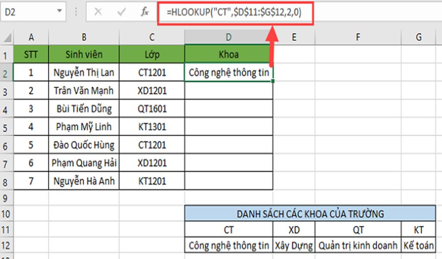Select cell with Nguyễn Thị Lan

[x=84, y=73]
